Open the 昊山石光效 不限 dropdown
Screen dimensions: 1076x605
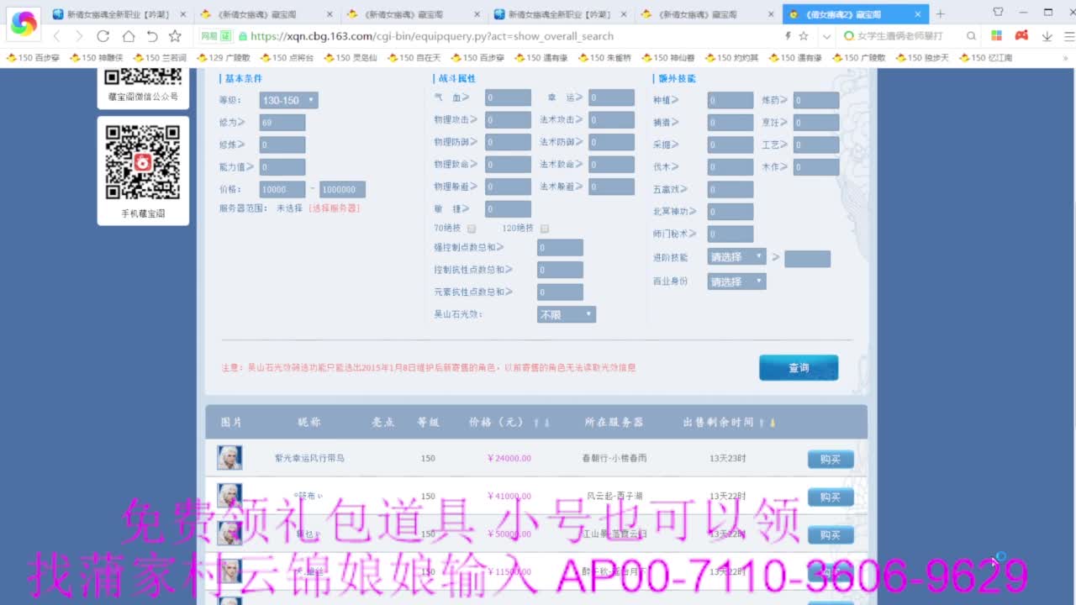click(567, 314)
